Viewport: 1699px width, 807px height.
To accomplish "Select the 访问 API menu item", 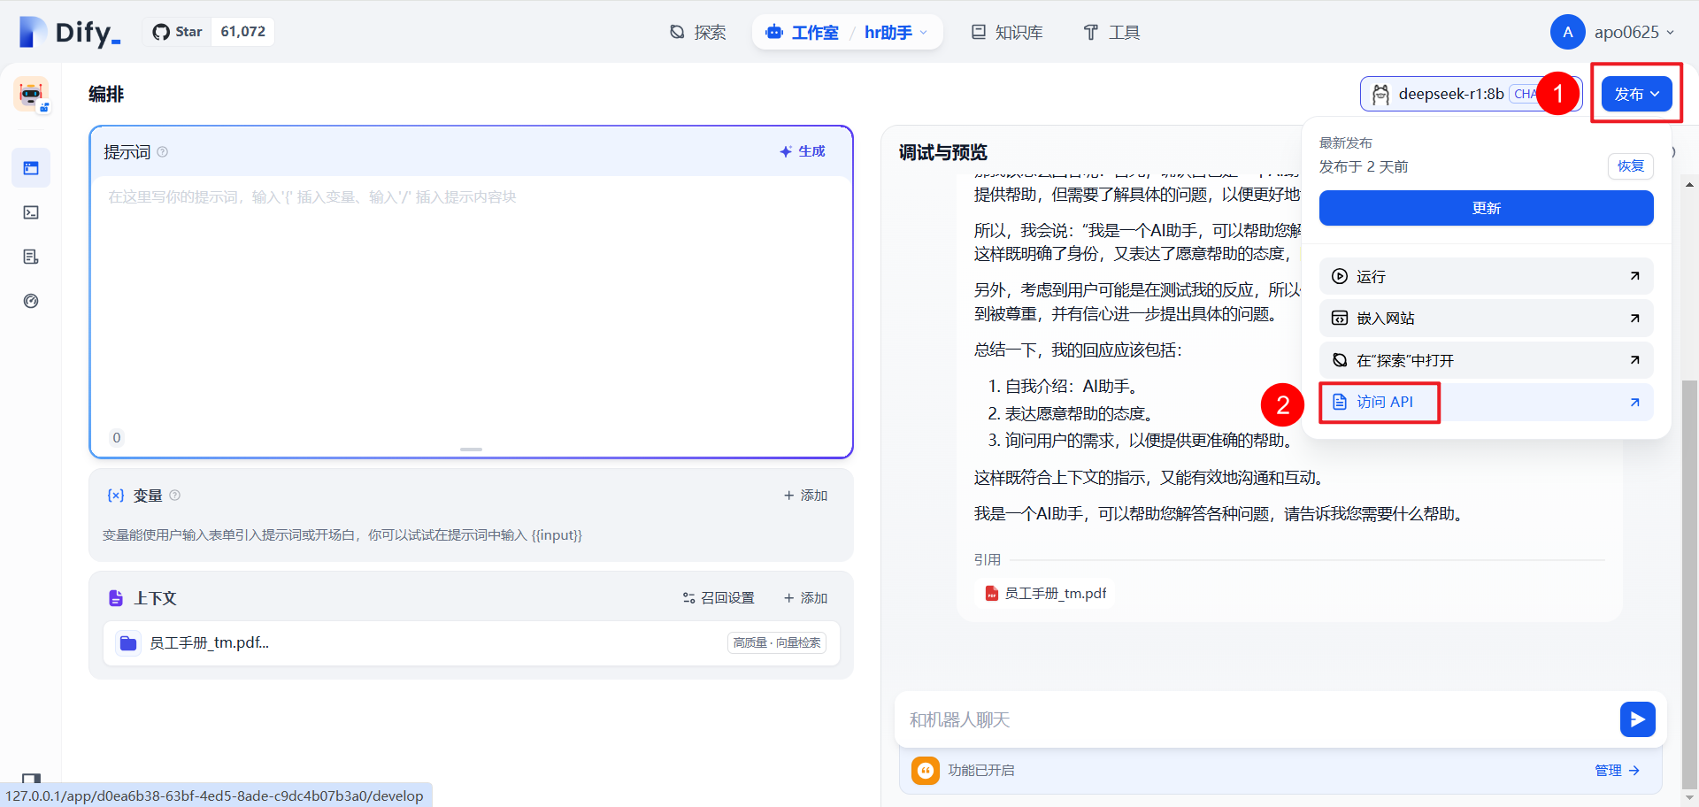I will tap(1486, 402).
